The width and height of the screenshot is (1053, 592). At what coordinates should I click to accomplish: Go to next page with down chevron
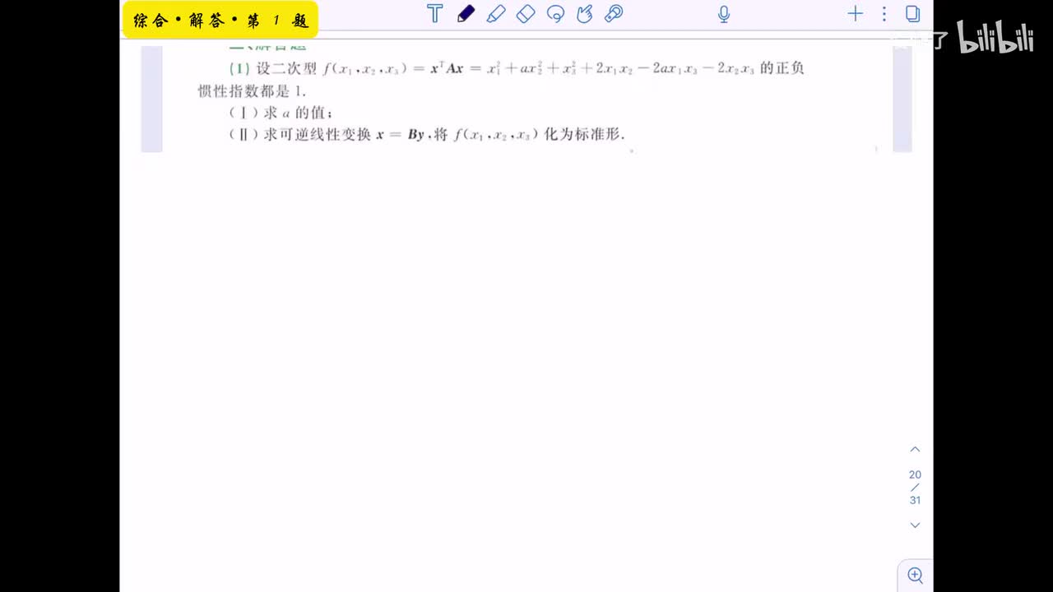click(x=915, y=525)
